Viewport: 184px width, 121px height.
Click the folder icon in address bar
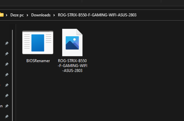pyautogui.click(x=2, y=15)
